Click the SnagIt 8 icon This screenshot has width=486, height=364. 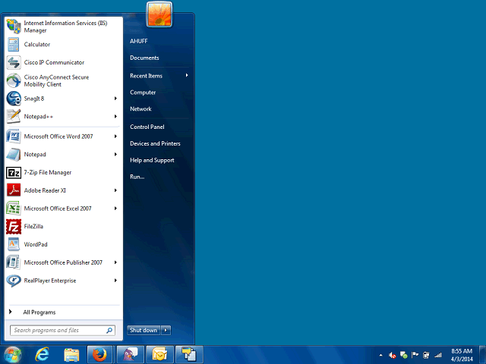[x=14, y=99]
